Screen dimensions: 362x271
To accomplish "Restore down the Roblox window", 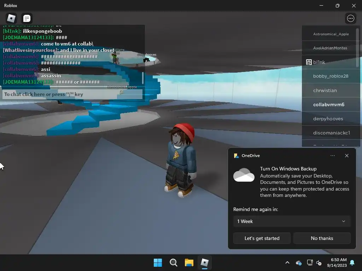I will coord(337,6).
